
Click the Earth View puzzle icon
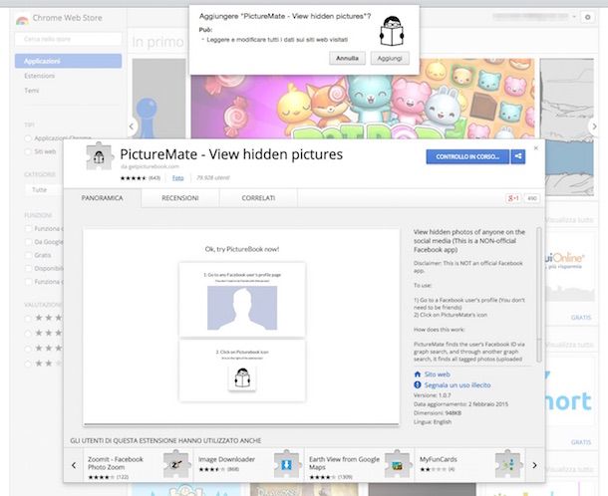click(398, 464)
